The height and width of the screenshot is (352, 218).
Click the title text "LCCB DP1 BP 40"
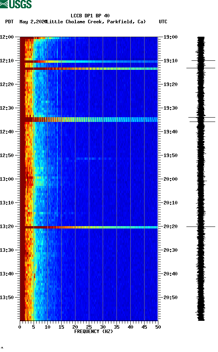coord(90,16)
